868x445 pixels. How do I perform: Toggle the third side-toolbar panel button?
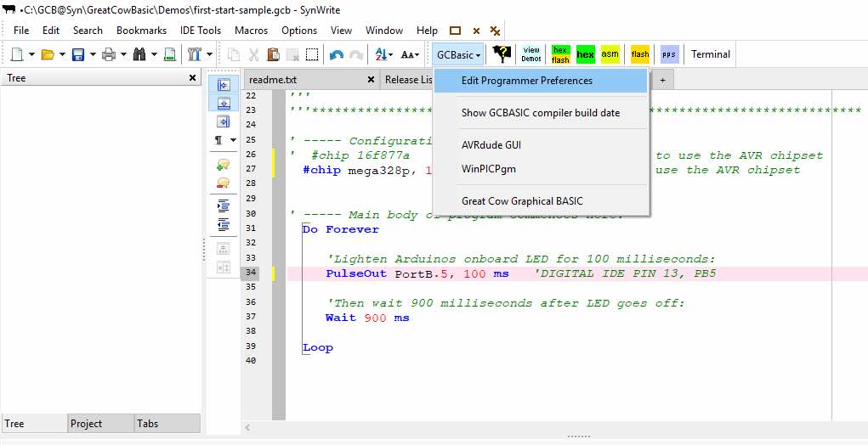pyautogui.click(x=223, y=121)
